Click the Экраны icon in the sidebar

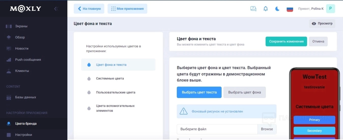pyautogui.click(x=9, y=26)
